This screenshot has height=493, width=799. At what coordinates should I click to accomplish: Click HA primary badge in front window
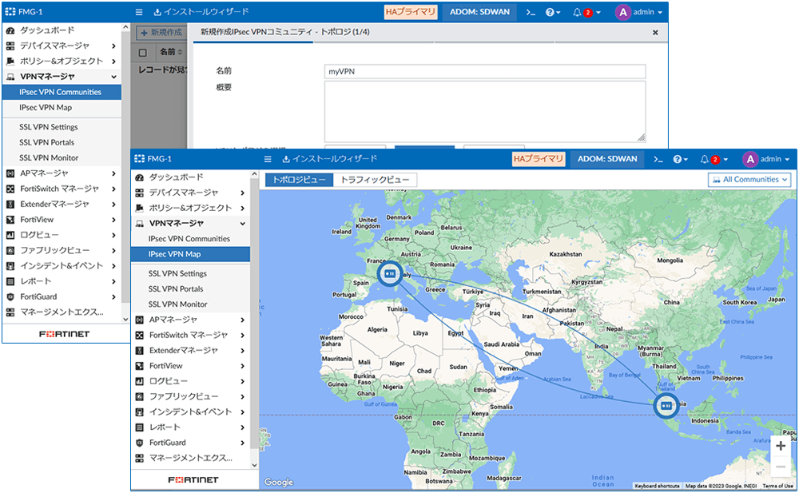coord(538,159)
